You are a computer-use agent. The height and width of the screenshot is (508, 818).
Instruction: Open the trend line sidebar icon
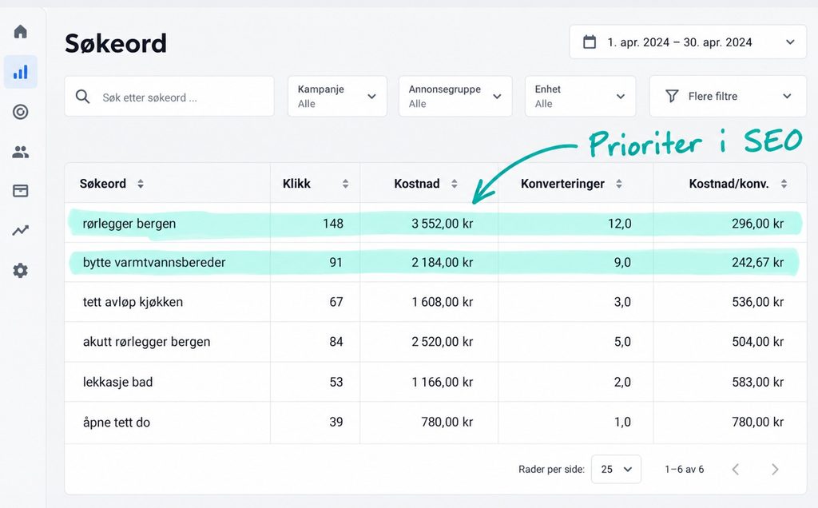click(x=20, y=231)
